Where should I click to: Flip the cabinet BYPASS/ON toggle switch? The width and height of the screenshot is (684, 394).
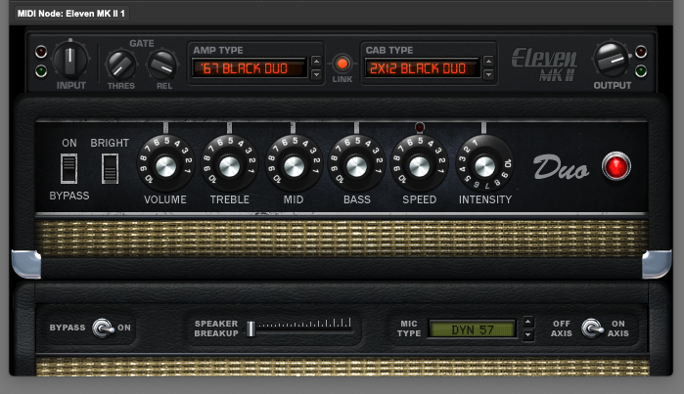(x=102, y=328)
